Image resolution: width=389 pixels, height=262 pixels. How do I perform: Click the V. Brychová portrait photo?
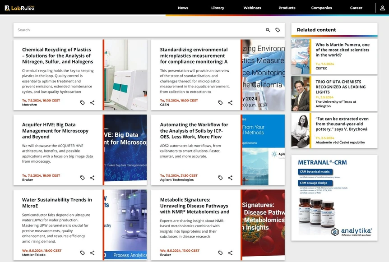coord(300,131)
